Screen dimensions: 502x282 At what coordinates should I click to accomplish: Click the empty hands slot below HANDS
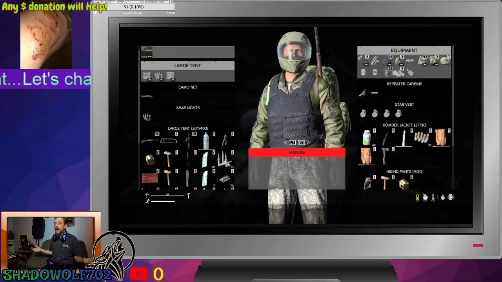coord(297,173)
